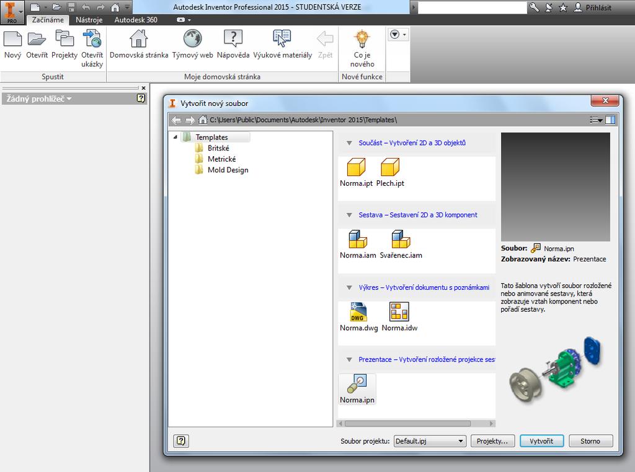Click the Sestava – Sestavení 2D a 3D komponent heading

click(x=418, y=215)
